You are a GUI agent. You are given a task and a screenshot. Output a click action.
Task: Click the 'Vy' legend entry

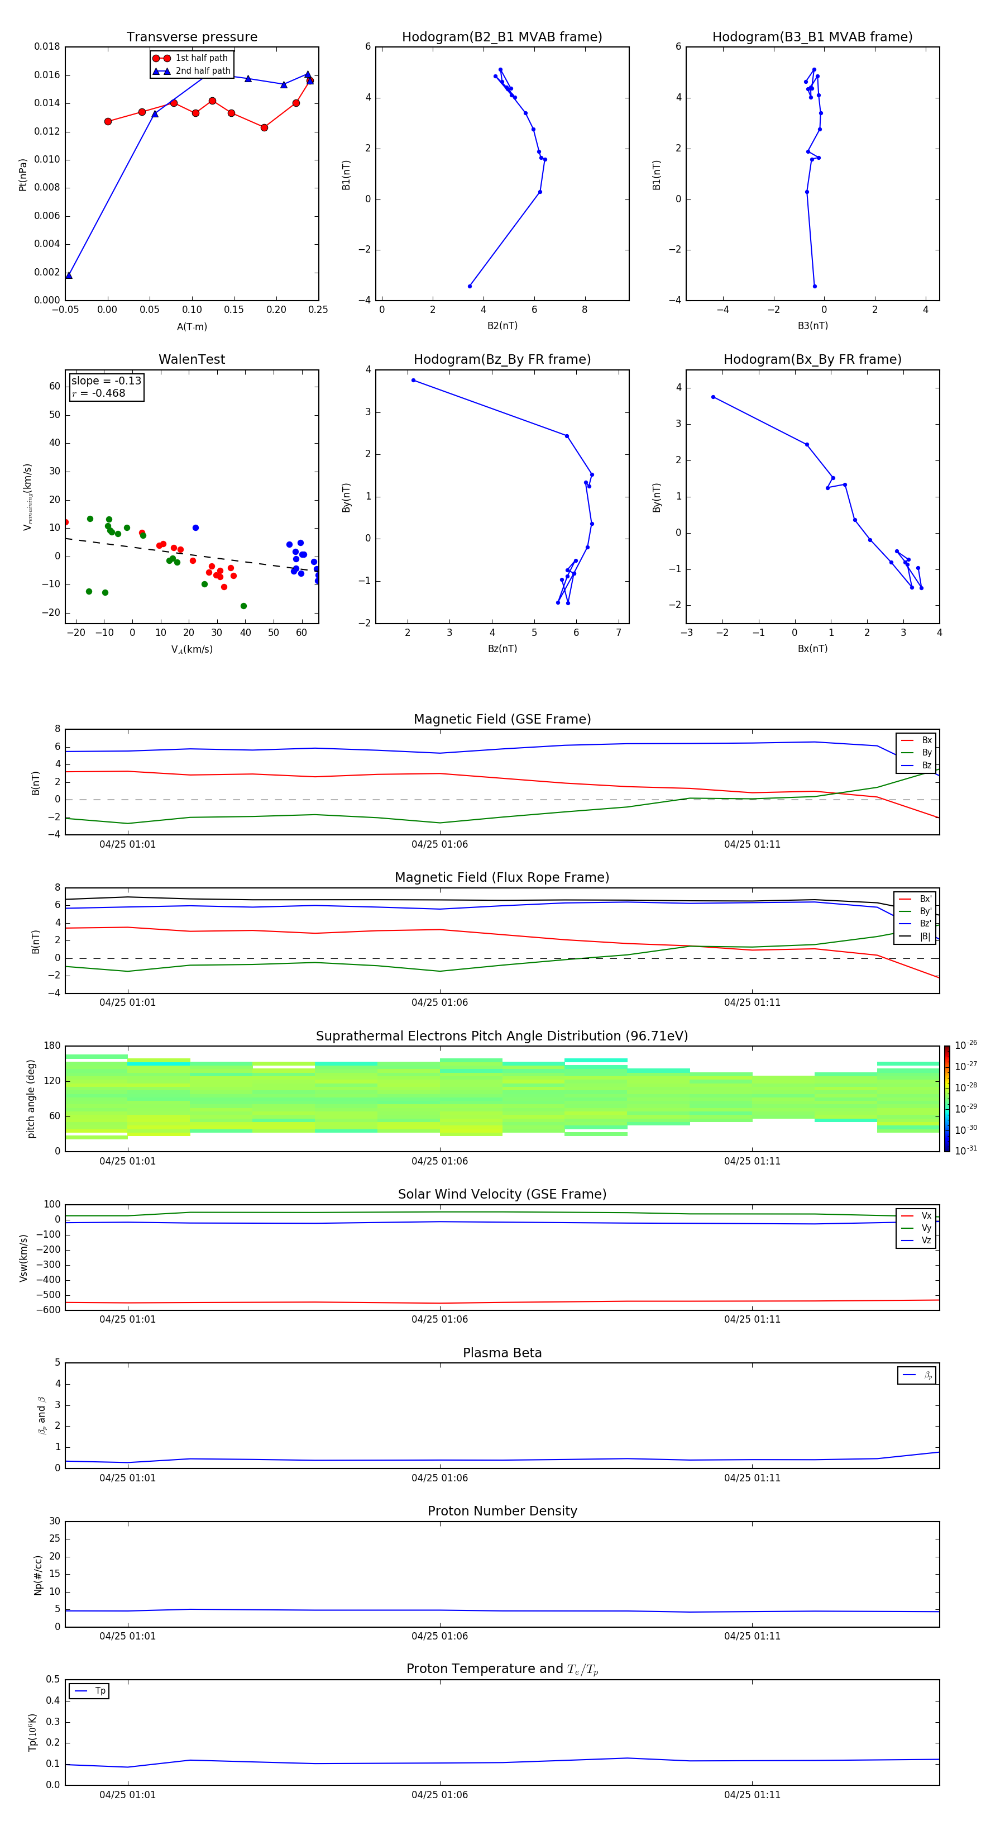point(916,1228)
